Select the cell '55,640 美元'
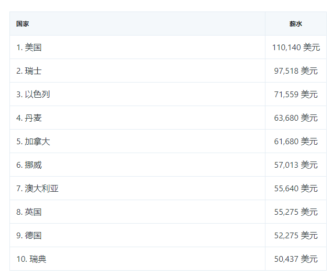333x278 pixels. pos(296,188)
